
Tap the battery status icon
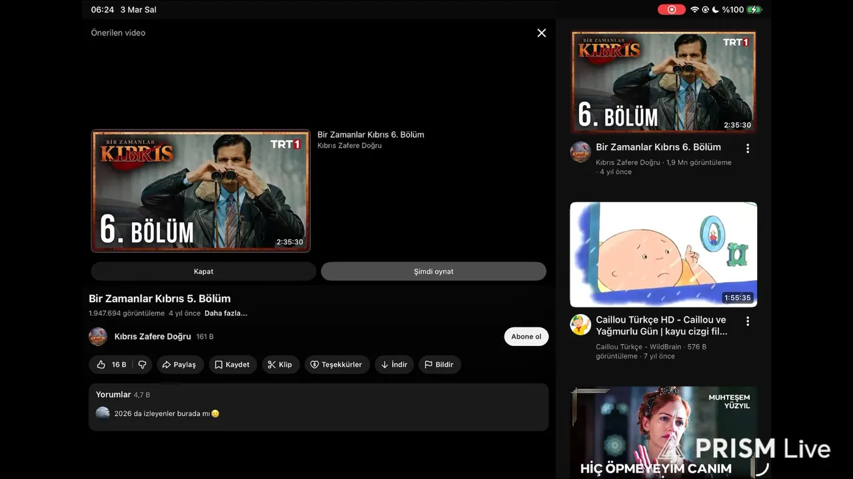754,9
